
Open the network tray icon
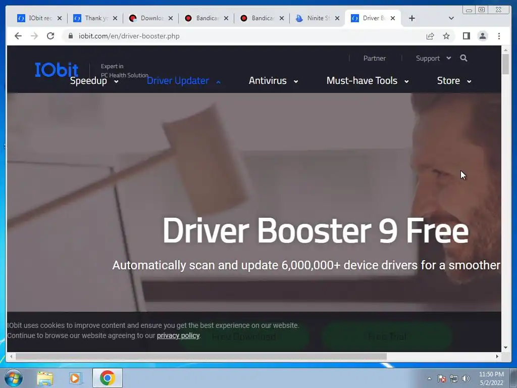[454, 378]
